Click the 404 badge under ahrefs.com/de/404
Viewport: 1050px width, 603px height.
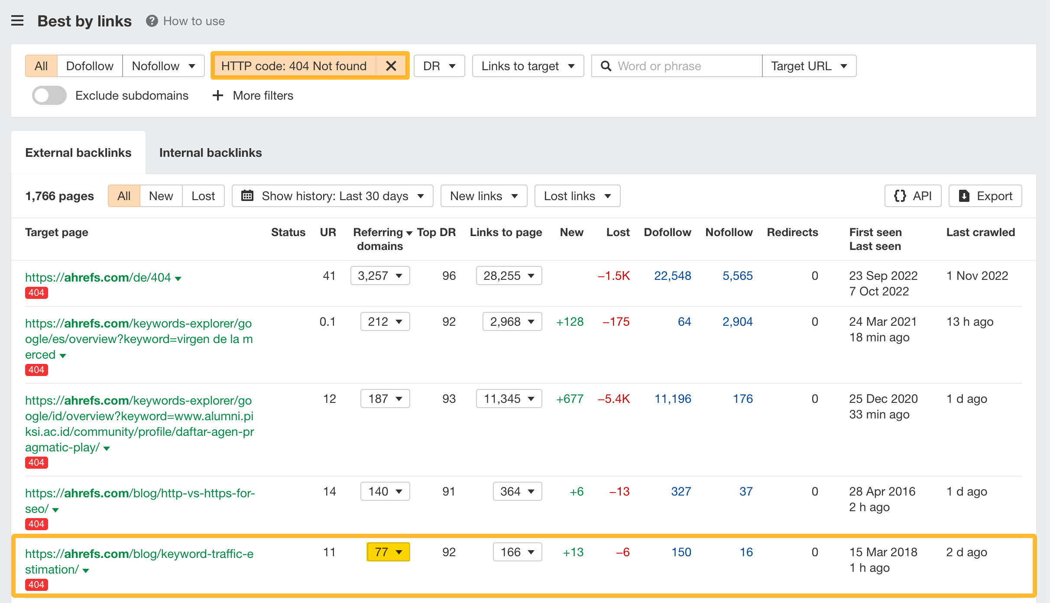(x=36, y=293)
